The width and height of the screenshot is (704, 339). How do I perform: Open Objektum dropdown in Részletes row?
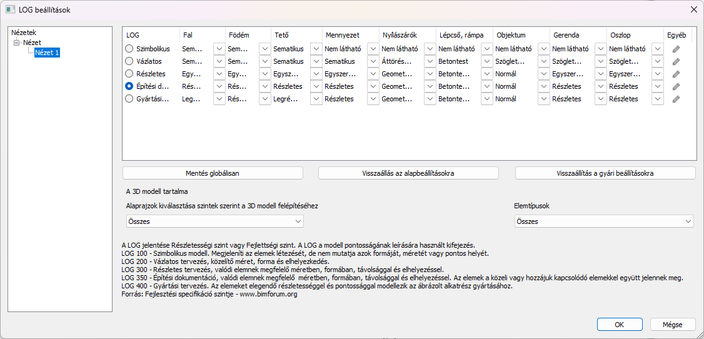coord(544,74)
